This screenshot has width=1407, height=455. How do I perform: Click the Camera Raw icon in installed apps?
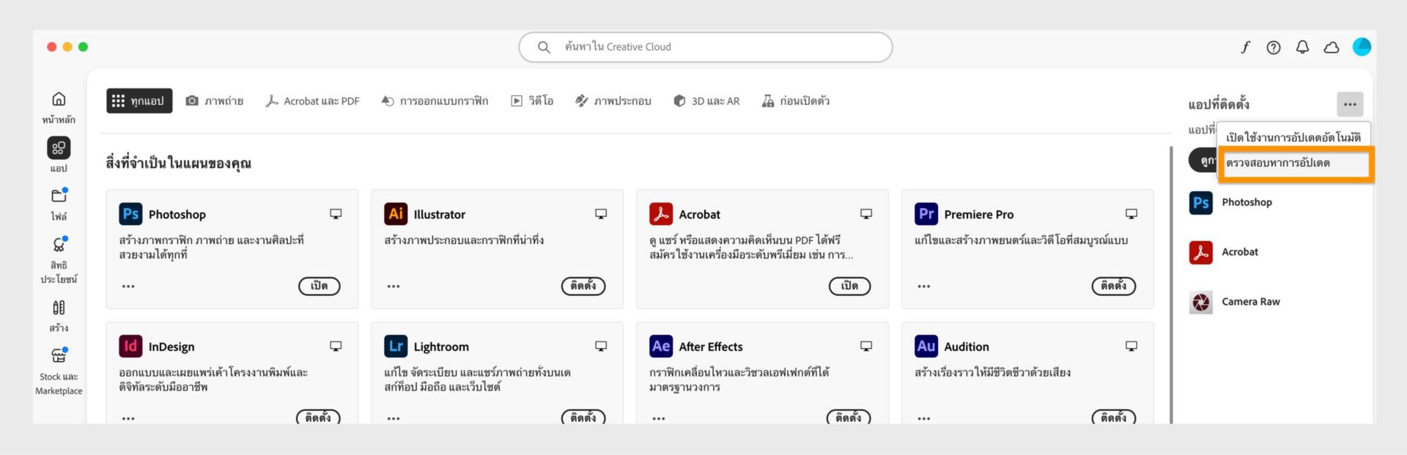(x=1200, y=302)
